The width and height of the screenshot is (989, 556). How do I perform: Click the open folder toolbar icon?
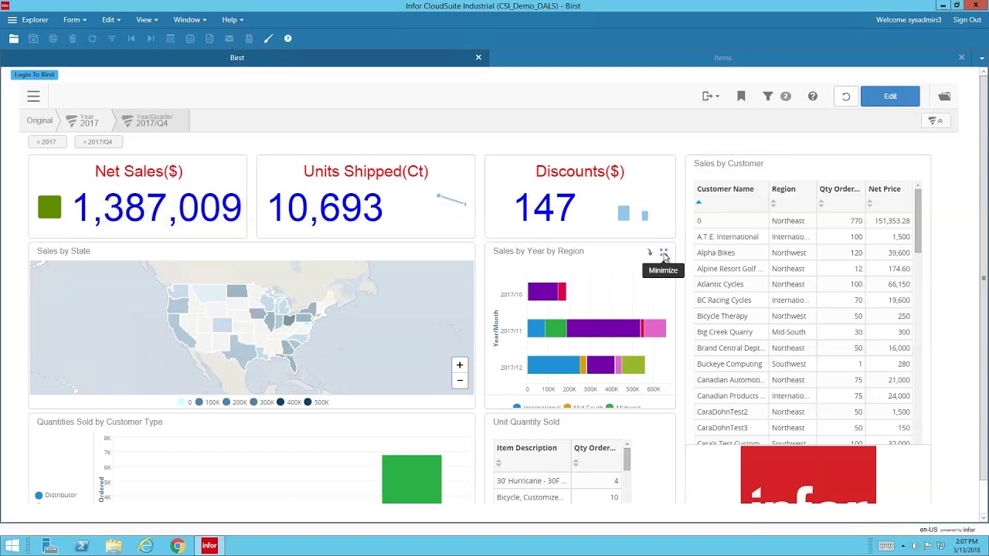coord(14,39)
